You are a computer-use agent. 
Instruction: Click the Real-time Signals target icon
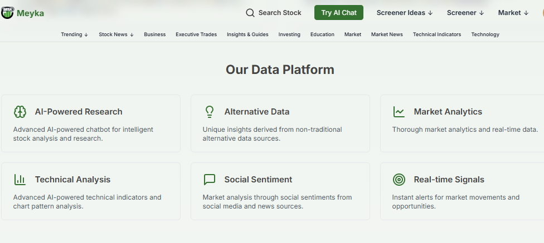(399, 180)
